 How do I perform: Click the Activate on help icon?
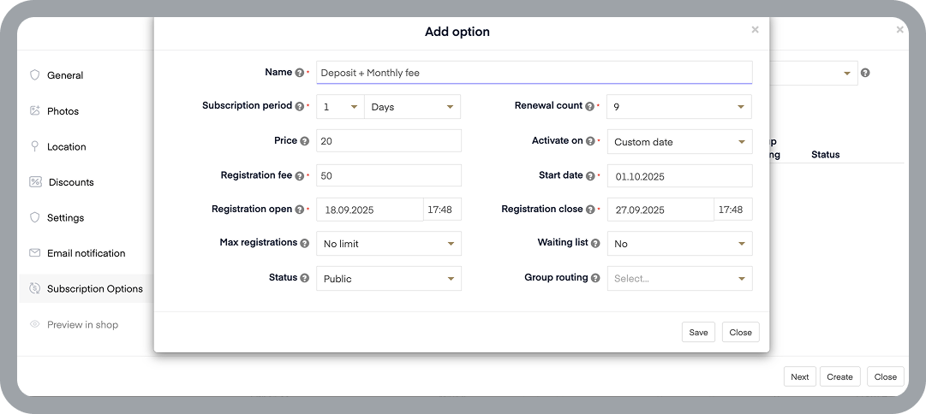click(590, 141)
